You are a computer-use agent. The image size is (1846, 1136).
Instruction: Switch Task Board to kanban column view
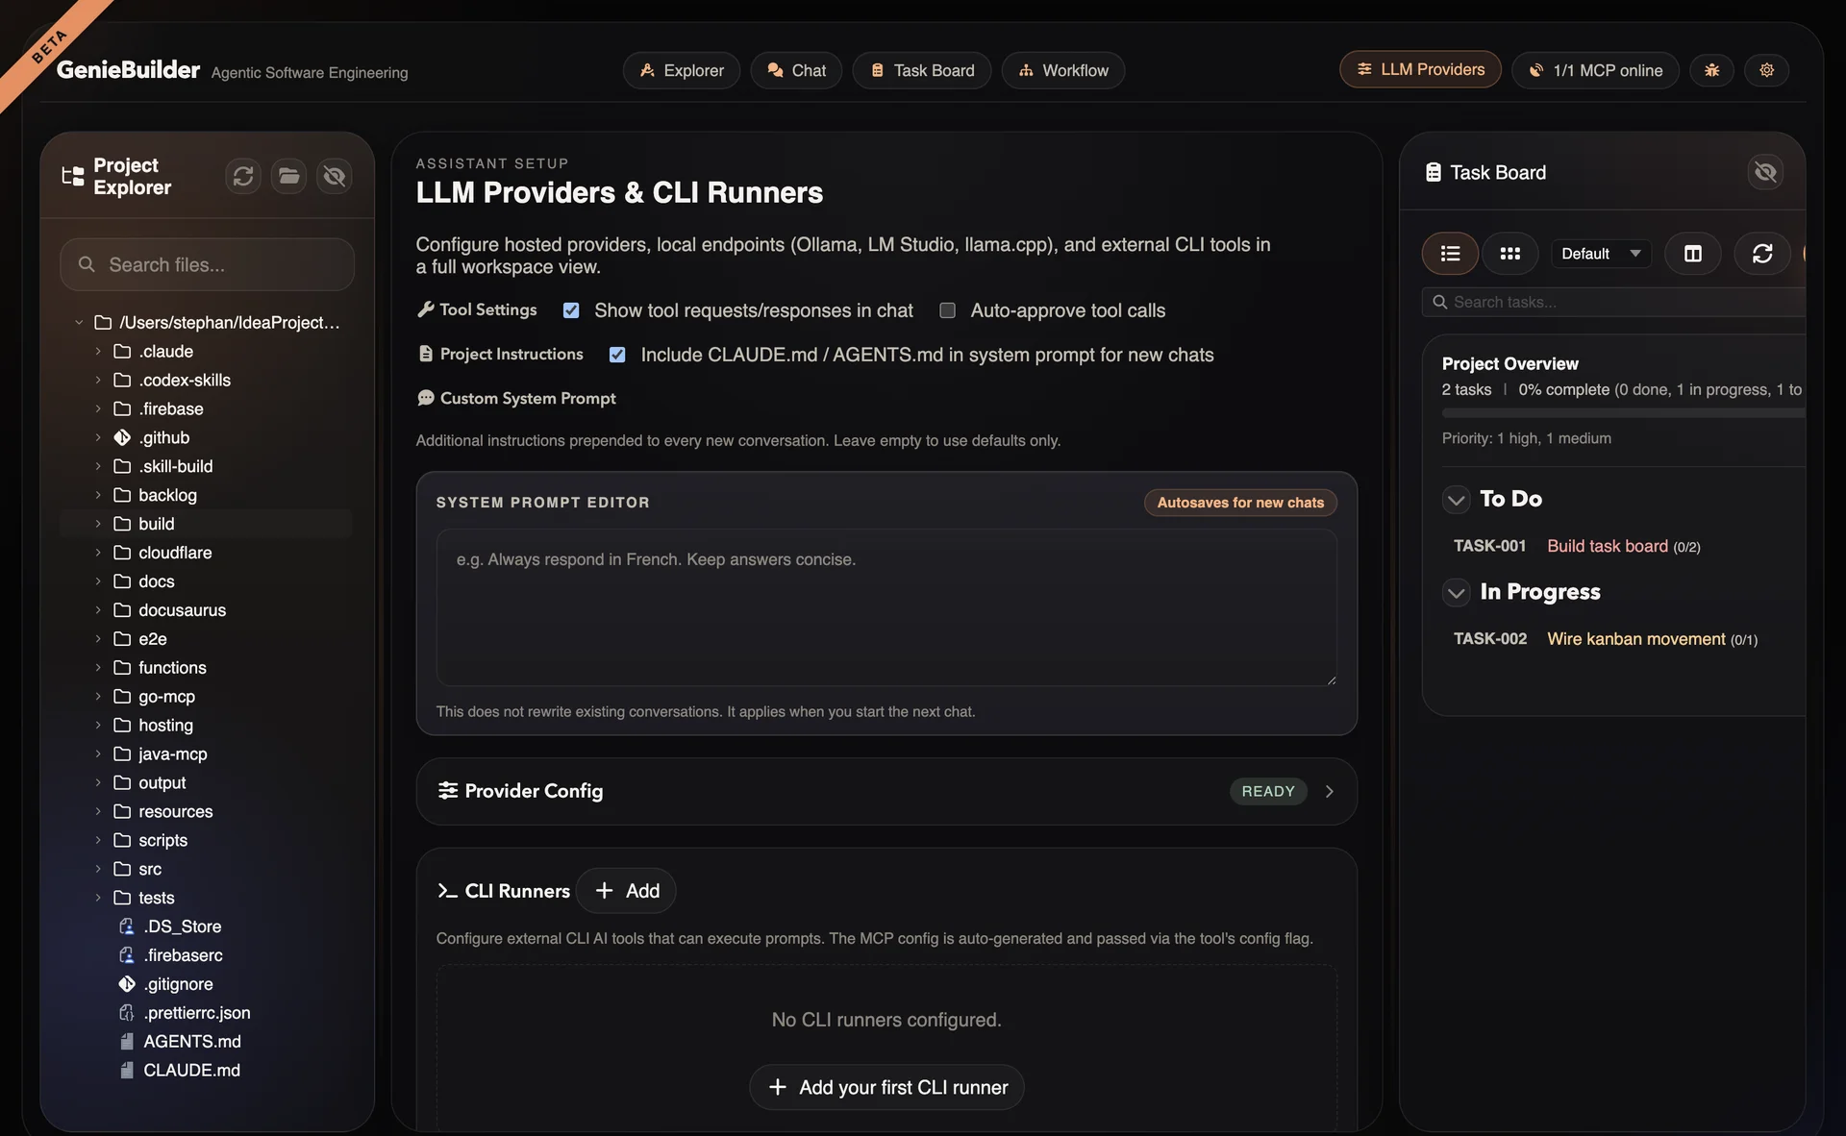click(x=1692, y=254)
